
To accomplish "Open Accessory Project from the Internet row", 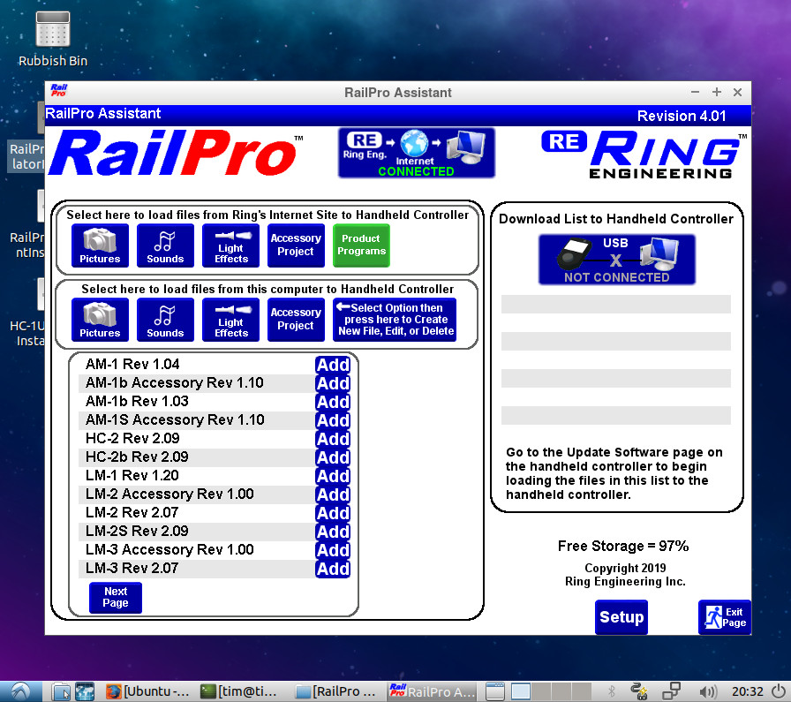I will coord(296,245).
